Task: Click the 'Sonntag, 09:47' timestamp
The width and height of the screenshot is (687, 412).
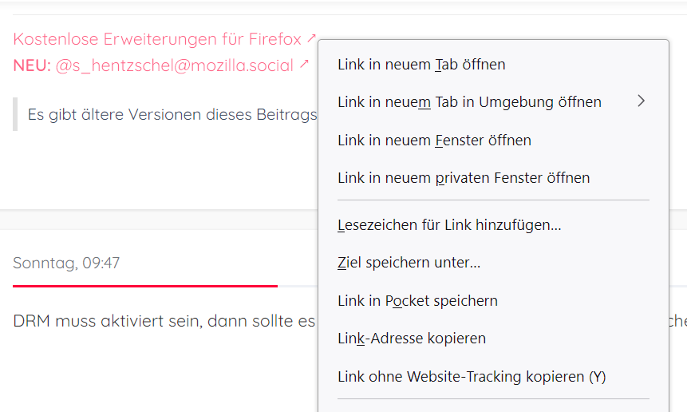Action: point(66,263)
